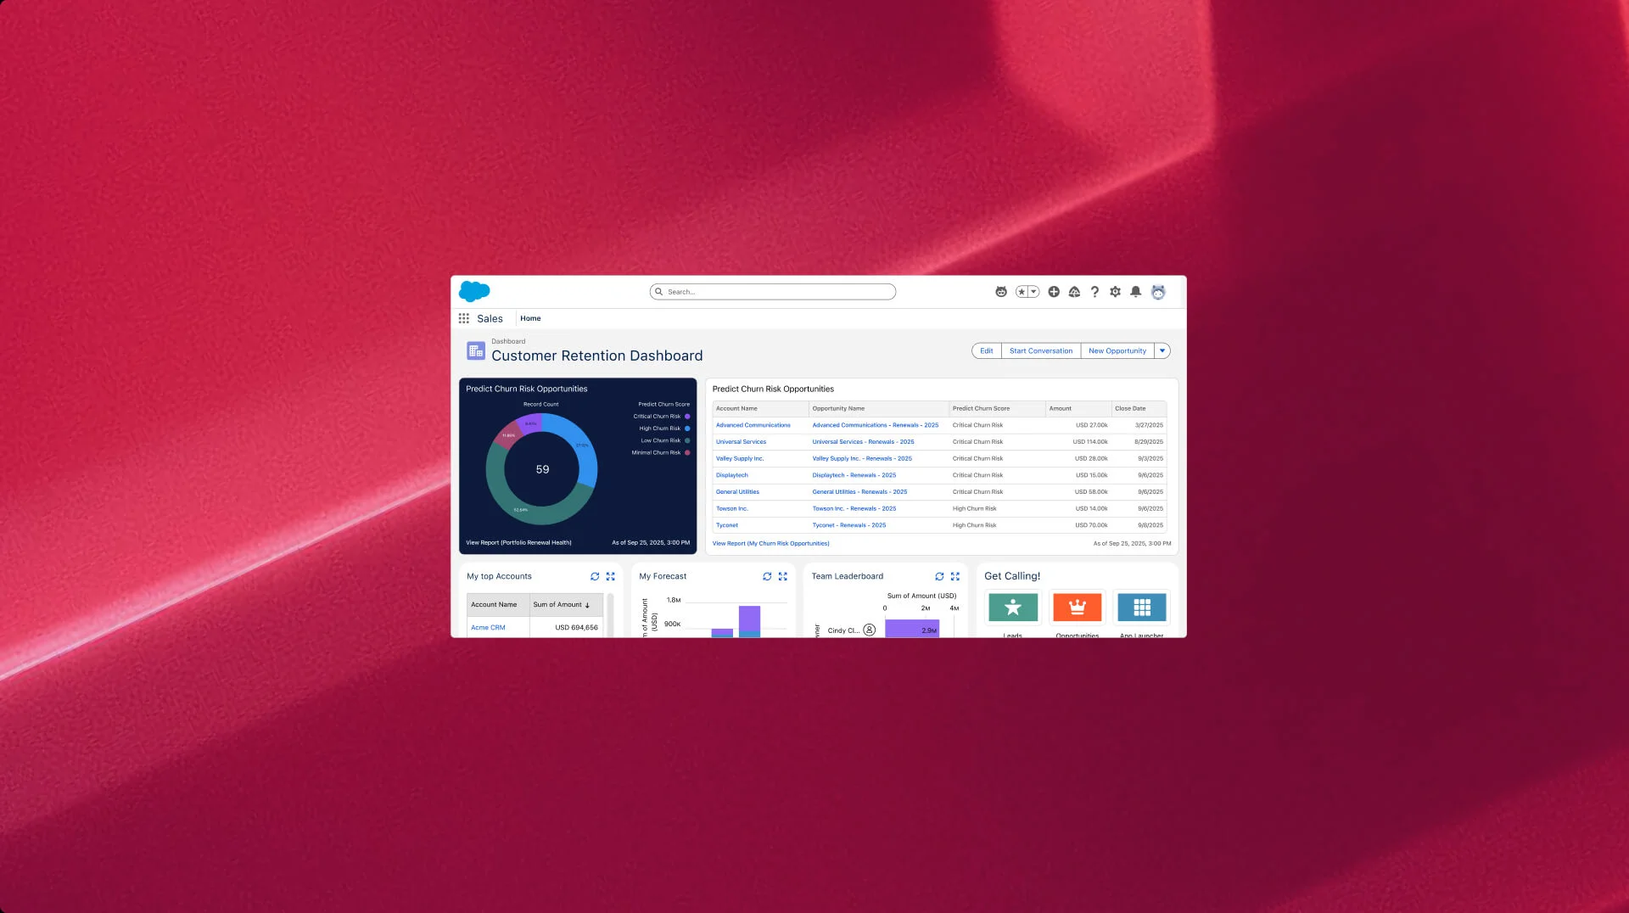Click the Edit dashboard button
The height and width of the screenshot is (913, 1629).
[x=986, y=350]
